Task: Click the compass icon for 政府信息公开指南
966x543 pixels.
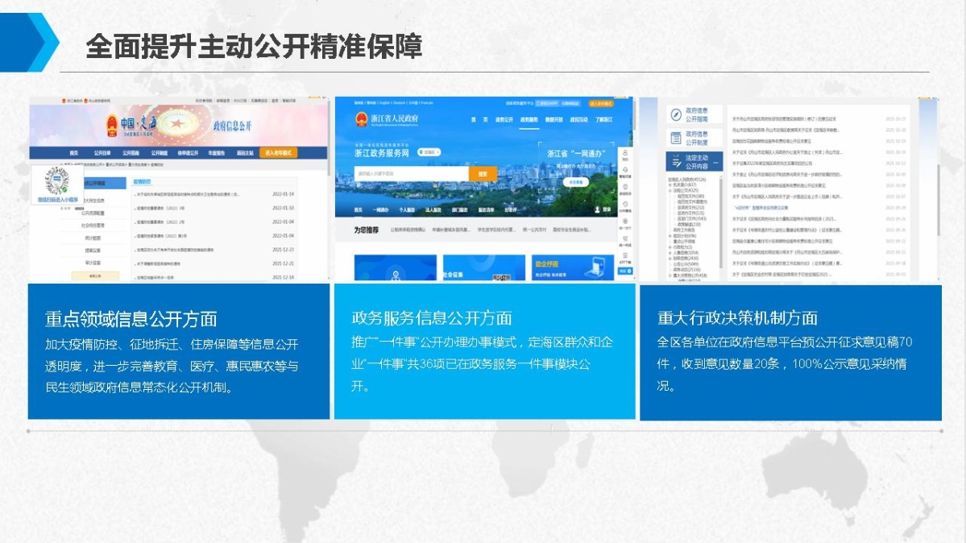Action: (675, 114)
